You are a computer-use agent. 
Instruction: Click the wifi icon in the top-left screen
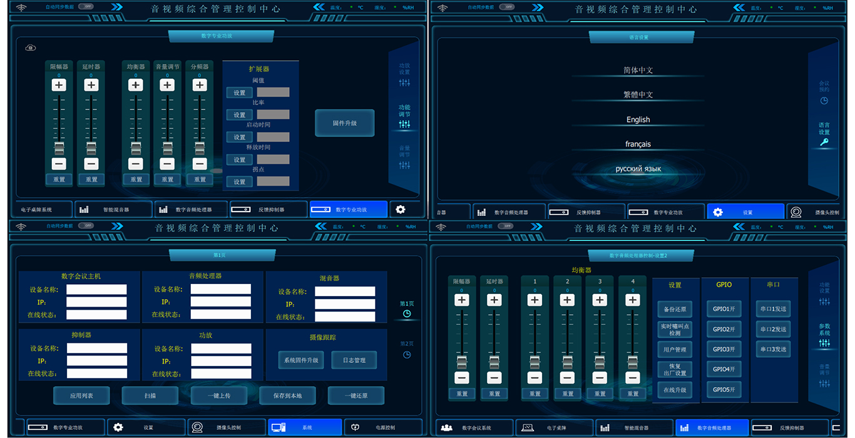(x=22, y=8)
